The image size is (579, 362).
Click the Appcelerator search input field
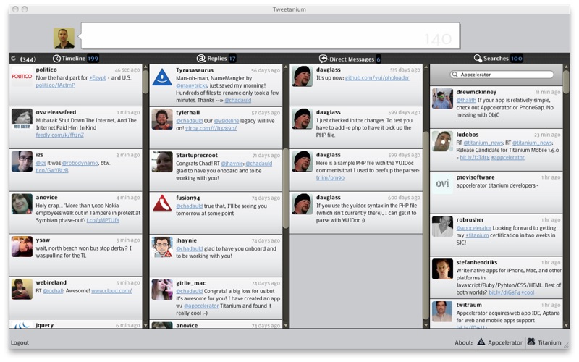click(x=504, y=75)
